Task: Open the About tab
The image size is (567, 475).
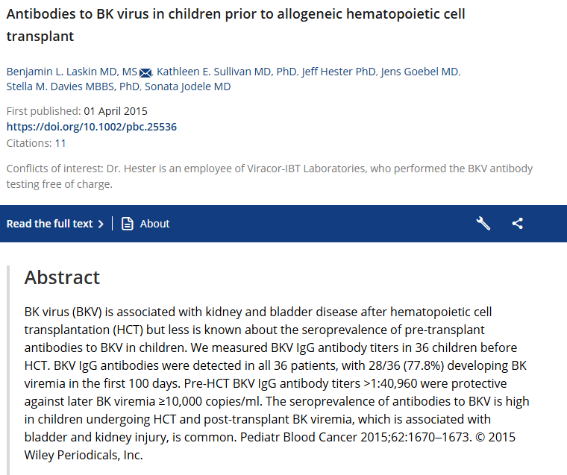Action: coord(154,224)
